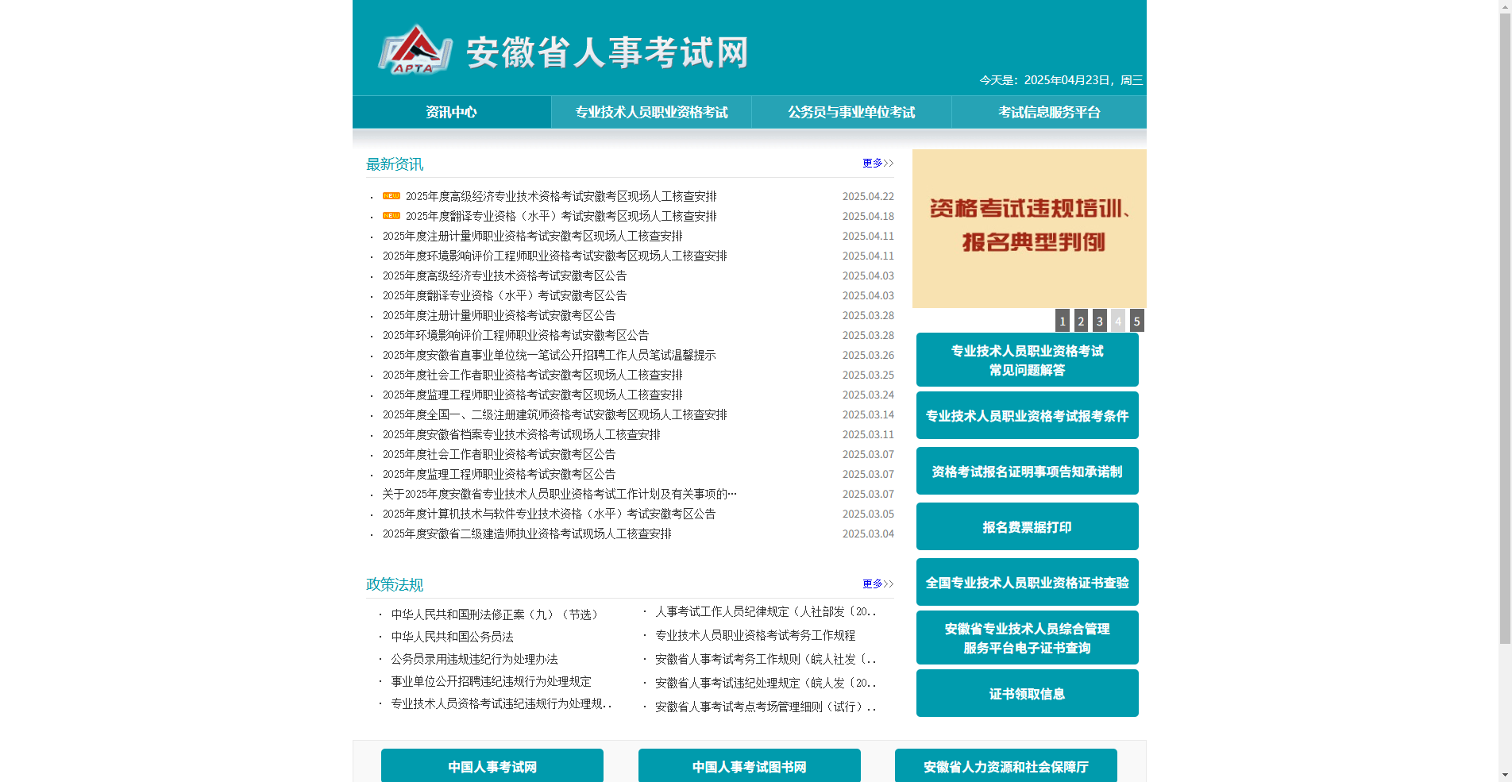
Task: Visit the 中国人事考试网 footer link
Action: [492, 765]
